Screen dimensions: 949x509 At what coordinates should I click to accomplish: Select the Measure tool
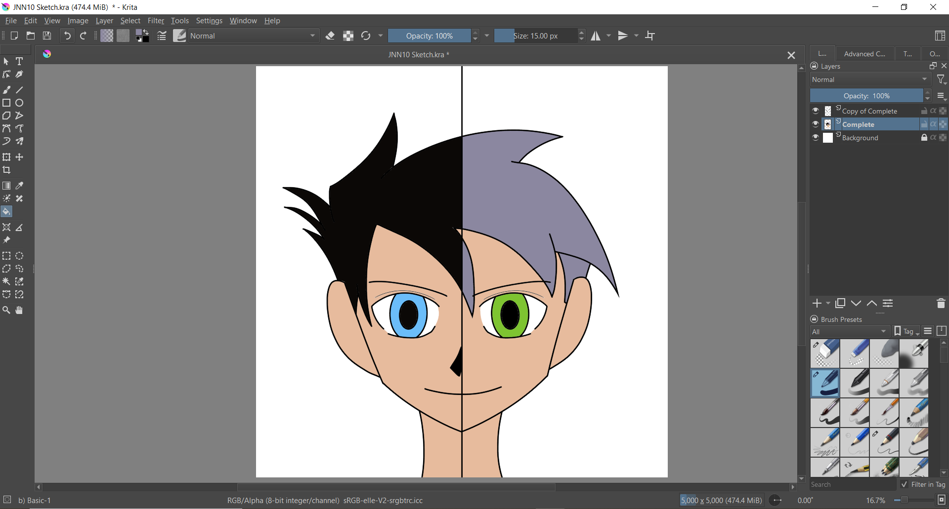point(19,228)
